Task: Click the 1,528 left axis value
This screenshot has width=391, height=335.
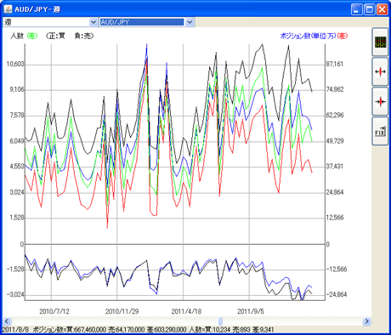Action: pos(17,218)
